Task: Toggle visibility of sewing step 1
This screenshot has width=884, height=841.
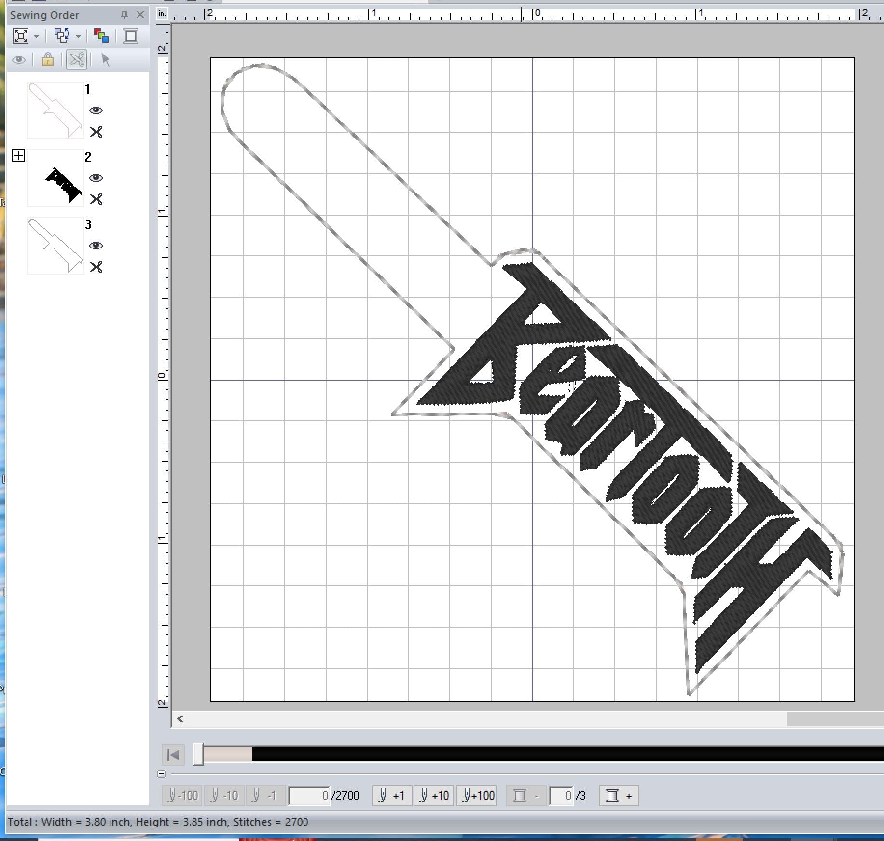Action: (97, 111)
